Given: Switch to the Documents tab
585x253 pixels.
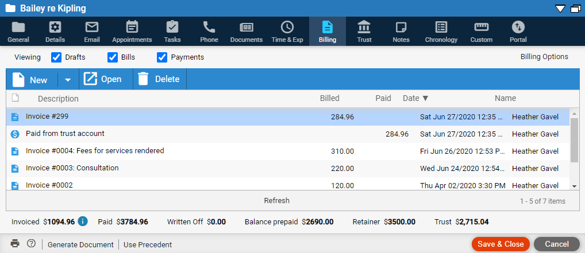Looking at the screenshot, I should 246,32.
